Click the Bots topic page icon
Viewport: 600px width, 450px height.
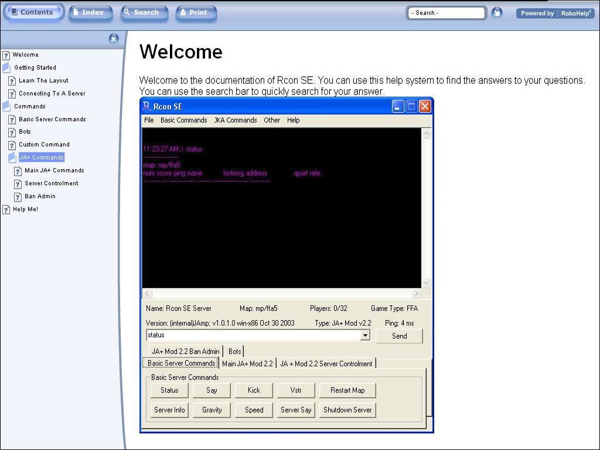(x=12, y=132)
